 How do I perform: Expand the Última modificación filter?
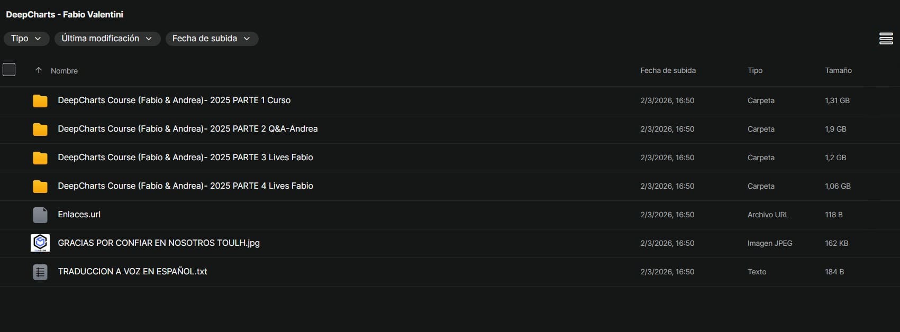(107, 39)
